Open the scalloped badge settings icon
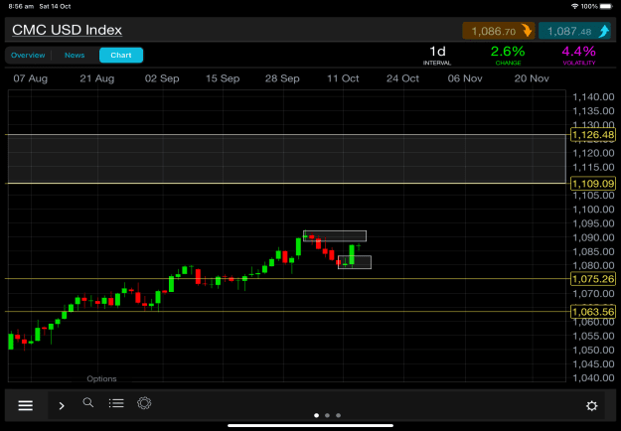Screen dimensions: 621x431 point(144,403)
